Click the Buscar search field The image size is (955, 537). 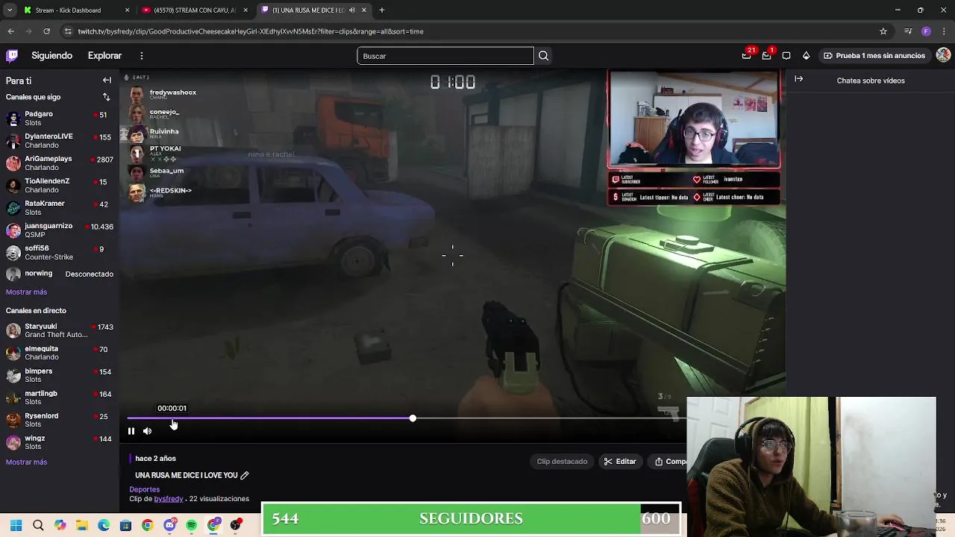tap(445, 56)
